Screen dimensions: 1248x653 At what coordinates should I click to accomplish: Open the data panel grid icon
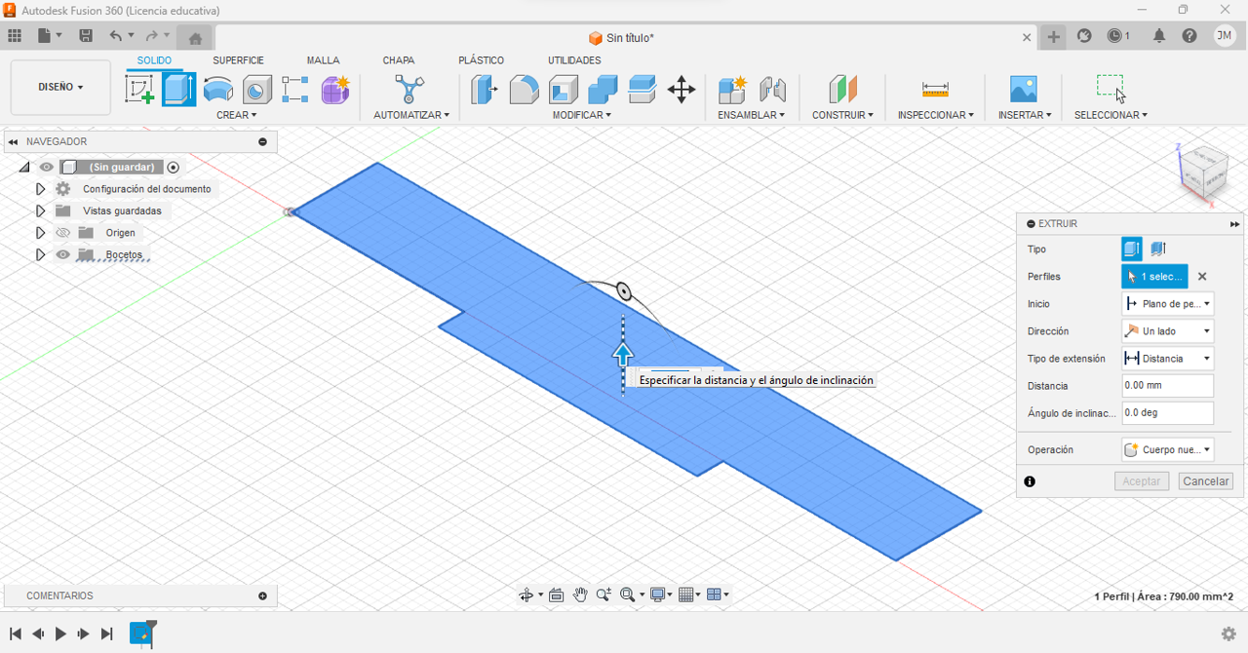[x=15, y=36]
